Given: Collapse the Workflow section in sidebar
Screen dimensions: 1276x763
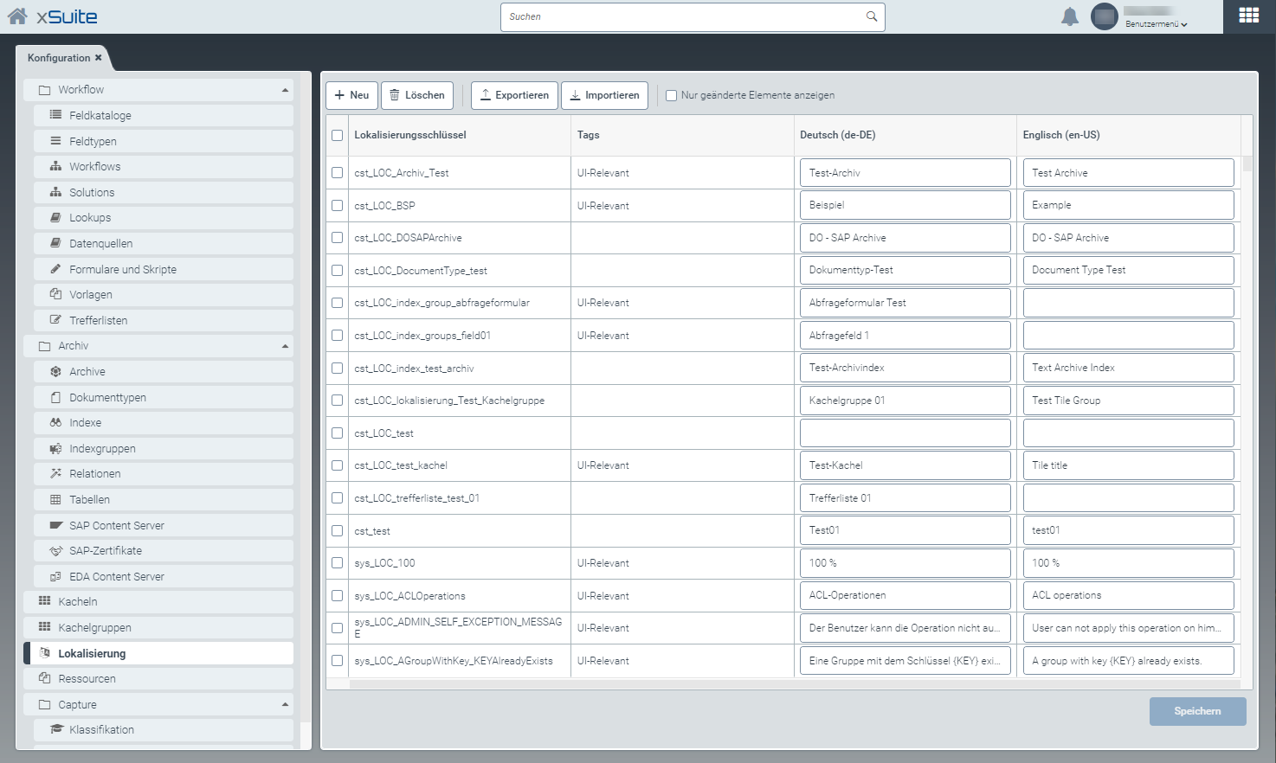Looking at the screenshot, I should click(x=285, y=90).
